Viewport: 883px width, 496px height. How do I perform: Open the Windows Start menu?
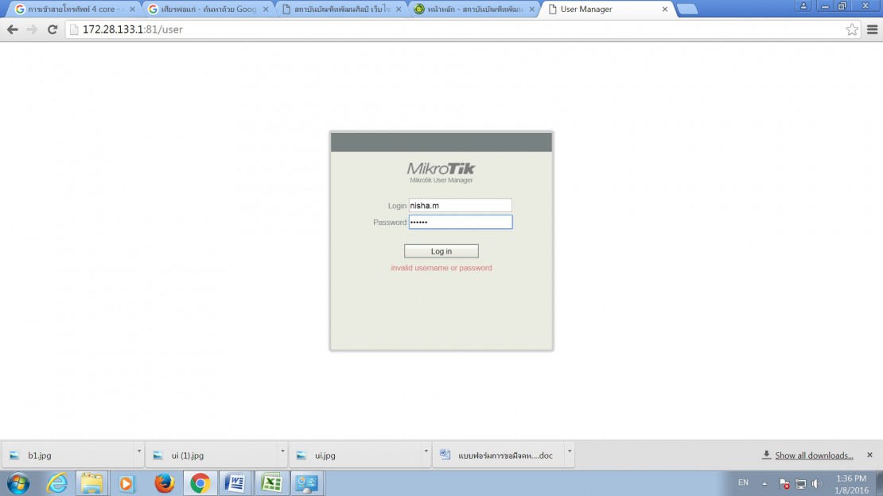18,483
